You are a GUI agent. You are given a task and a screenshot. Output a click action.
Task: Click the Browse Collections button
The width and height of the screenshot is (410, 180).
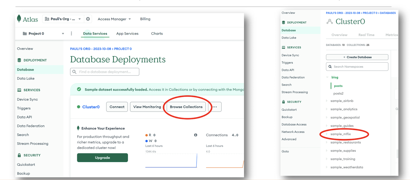[186, 107]
